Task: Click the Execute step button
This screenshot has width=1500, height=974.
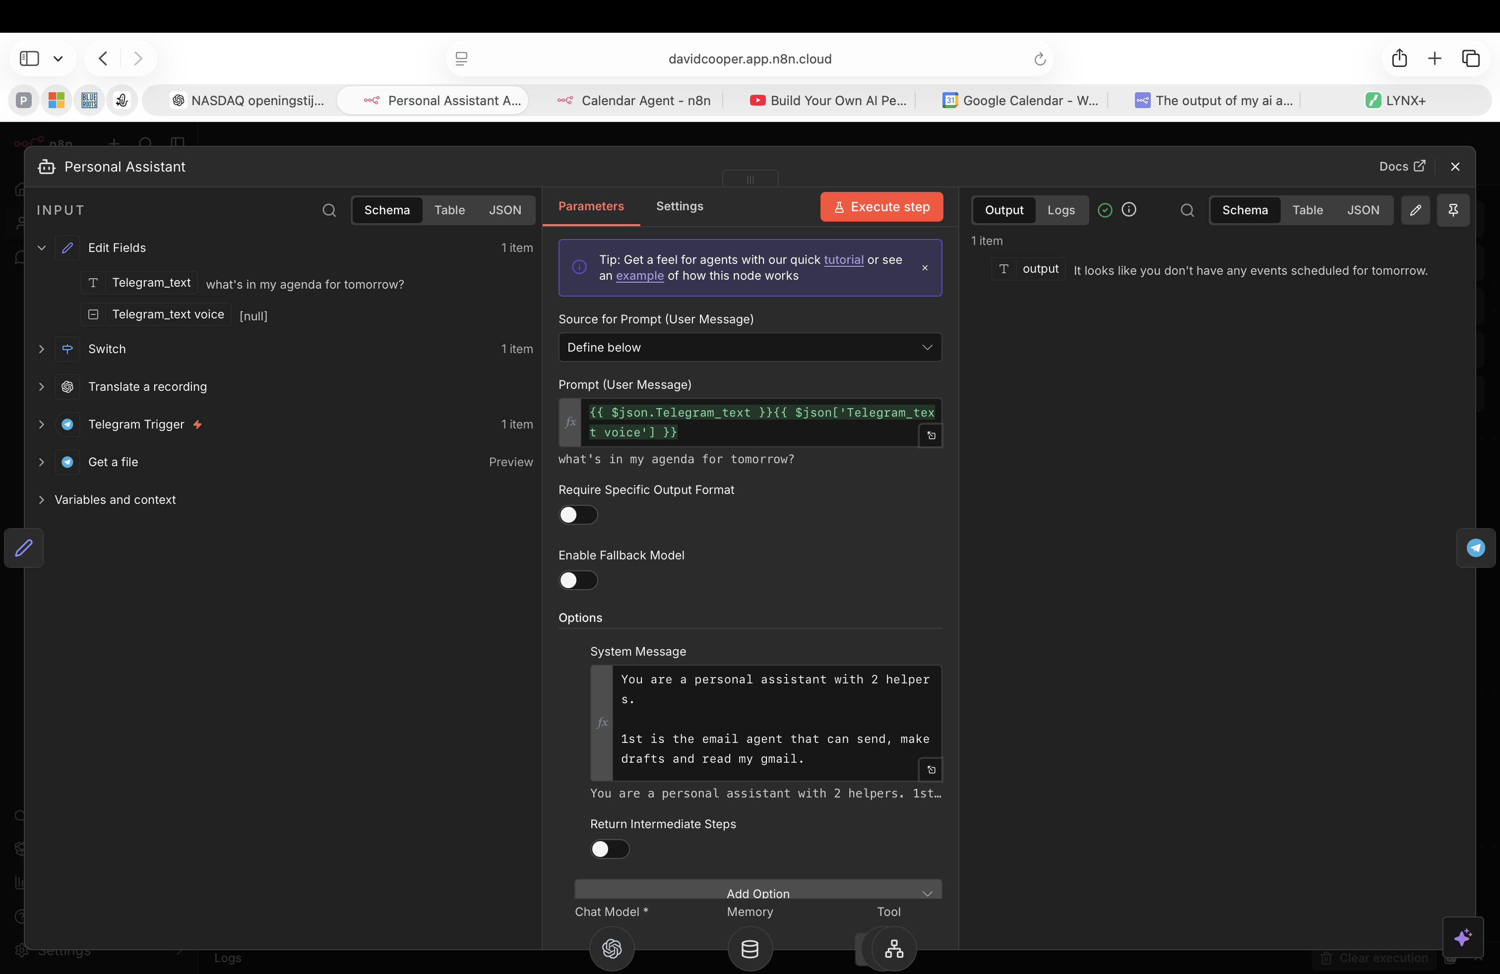Action: pos(881,207)
